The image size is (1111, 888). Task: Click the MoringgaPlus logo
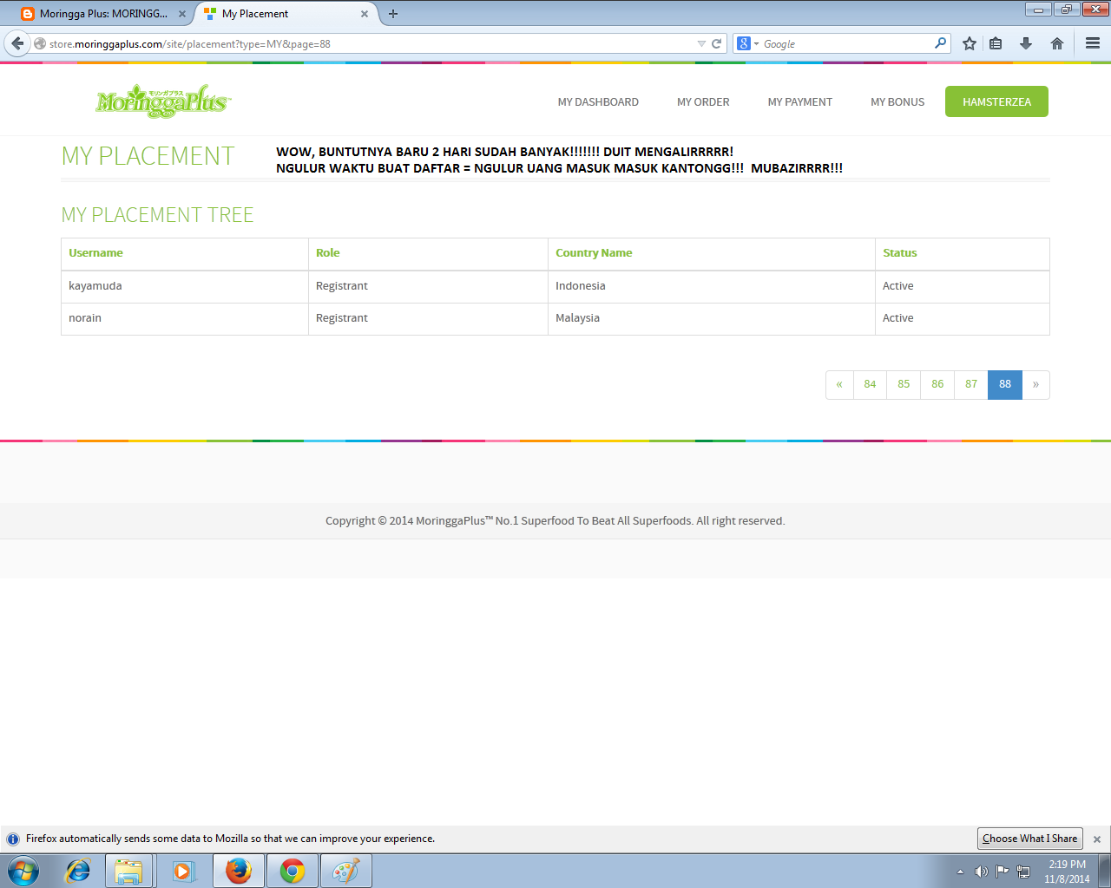click(163, 101)
